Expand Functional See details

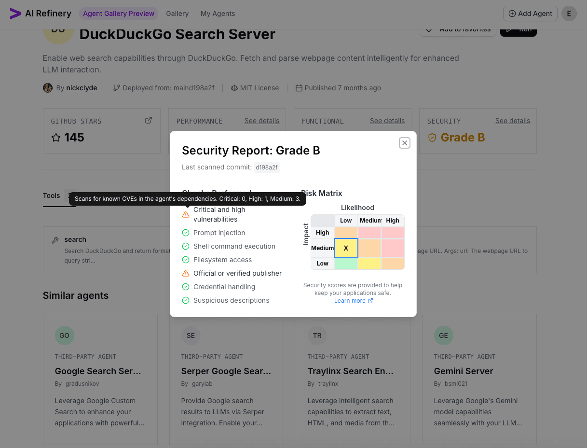pyautogui.click(x=387, y=121)
